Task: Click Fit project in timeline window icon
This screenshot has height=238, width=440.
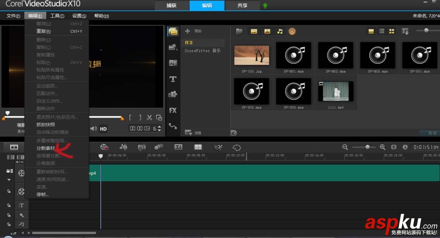Action: [x=394, y=147]
